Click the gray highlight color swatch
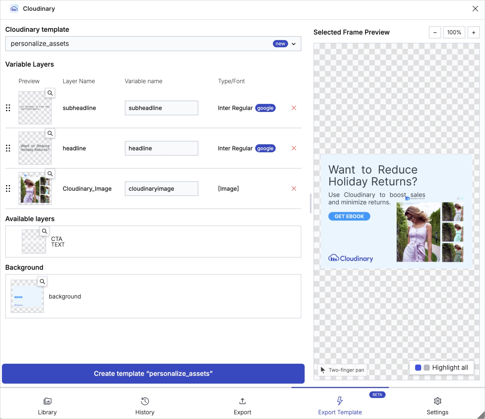This screenshot has width=485, height=419. coord(426,368)
